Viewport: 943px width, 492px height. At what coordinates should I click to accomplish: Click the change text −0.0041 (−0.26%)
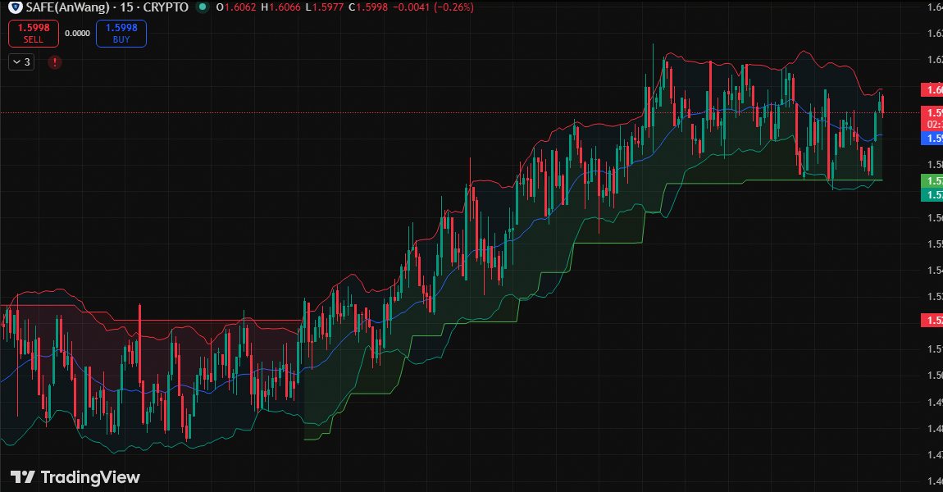(433, 7)
